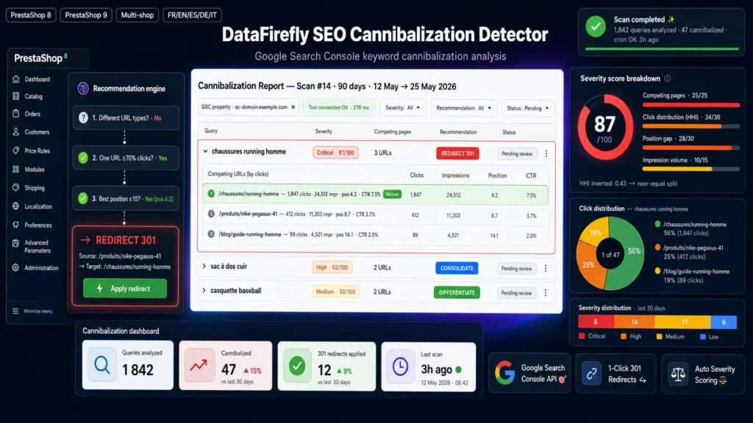Viewport: 753px width, 423px height.
Task: Click the Scan completed green check icon
Action: [596, 27]
